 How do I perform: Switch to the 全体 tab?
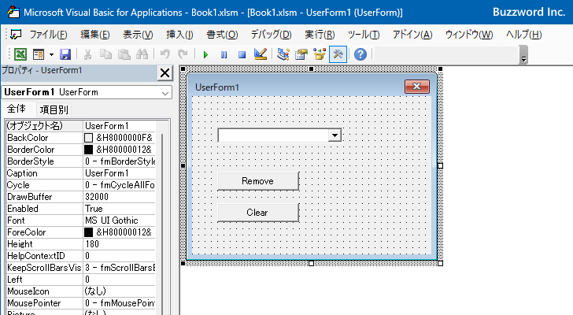pyautogui.click(x=17, y=109)
